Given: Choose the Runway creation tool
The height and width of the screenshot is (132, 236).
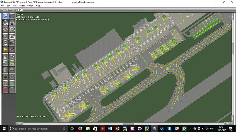Looking at the screenshot, I should click(x=5, y=23).
